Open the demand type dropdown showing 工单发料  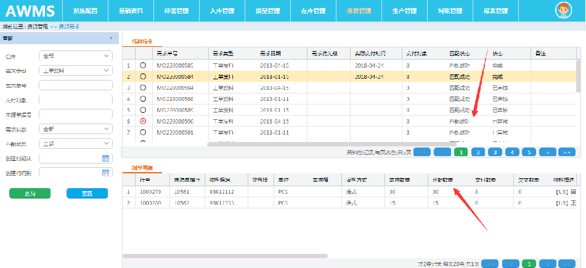(x=75, y=71)
